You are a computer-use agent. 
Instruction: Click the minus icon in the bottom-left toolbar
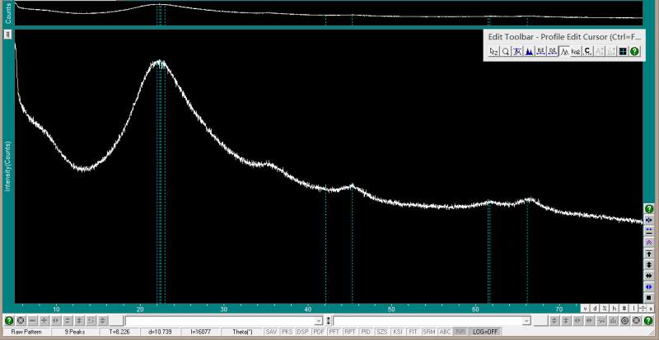click(x=32, y=321)
